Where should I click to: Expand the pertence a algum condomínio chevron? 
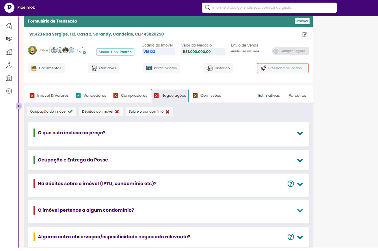[x=300, y=211]
